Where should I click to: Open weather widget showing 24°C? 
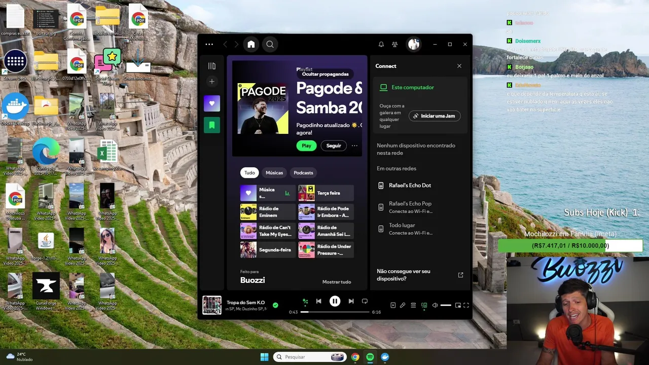[x=19, y=357]
